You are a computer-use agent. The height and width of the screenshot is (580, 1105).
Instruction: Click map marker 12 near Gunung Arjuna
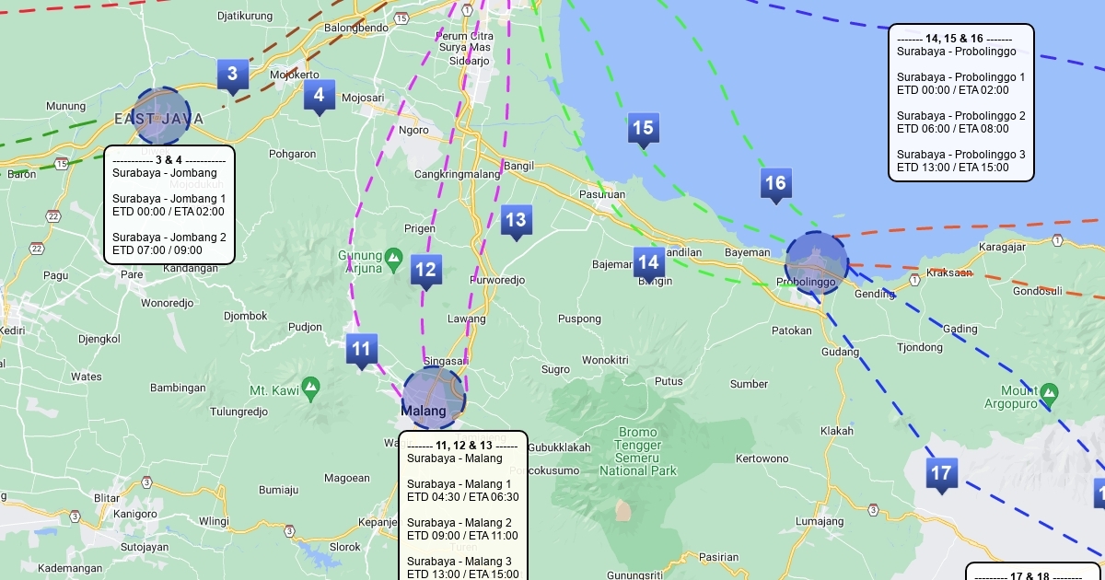pyautogui.click(x=425, y=270)
